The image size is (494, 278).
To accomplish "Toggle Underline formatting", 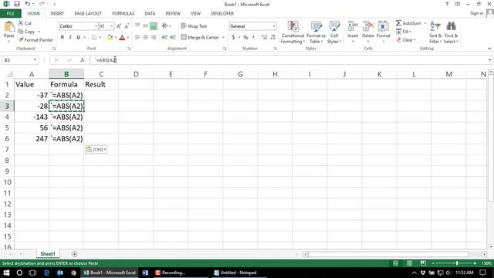I will pyautogui.click(x=78, y=37).
